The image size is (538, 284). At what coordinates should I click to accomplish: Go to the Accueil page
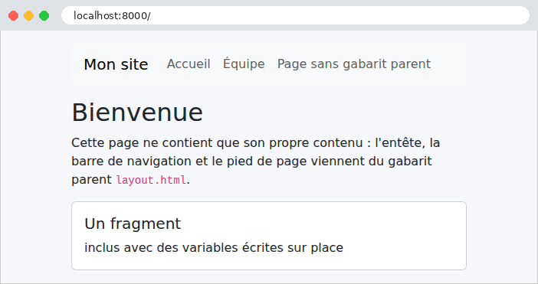point(189,64)
